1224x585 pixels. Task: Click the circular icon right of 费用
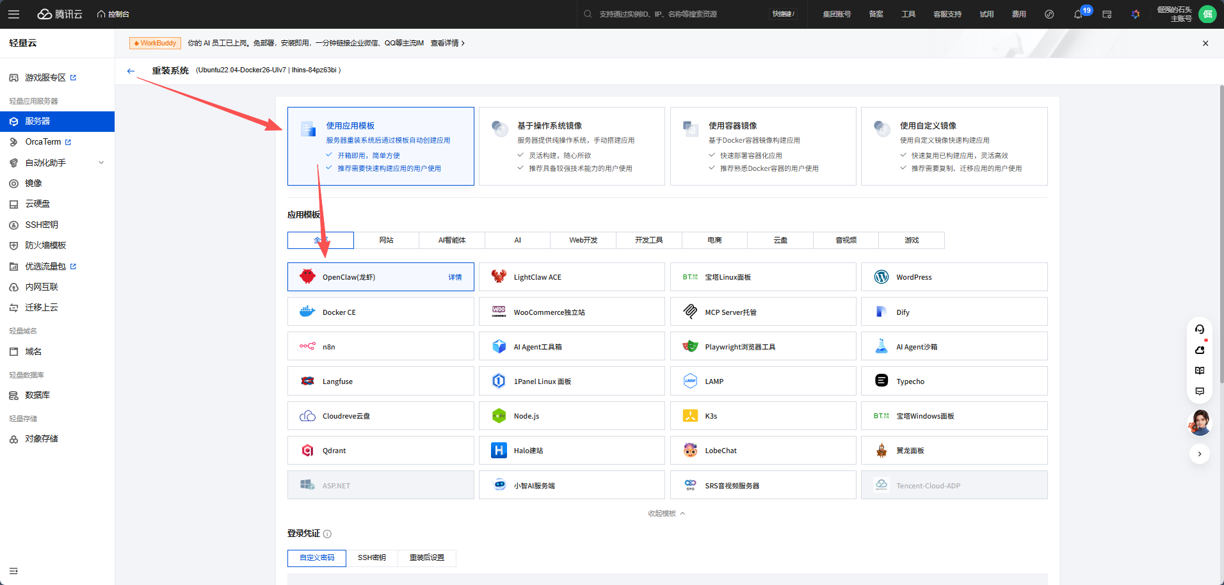click(1049, 14)
